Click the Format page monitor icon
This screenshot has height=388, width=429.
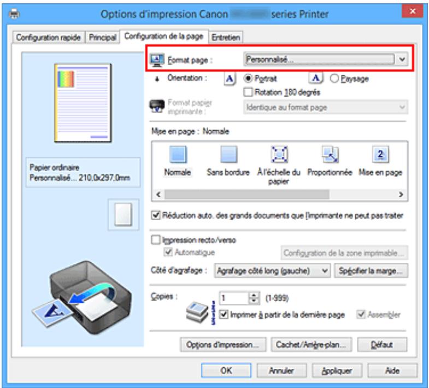pos(157,60)
